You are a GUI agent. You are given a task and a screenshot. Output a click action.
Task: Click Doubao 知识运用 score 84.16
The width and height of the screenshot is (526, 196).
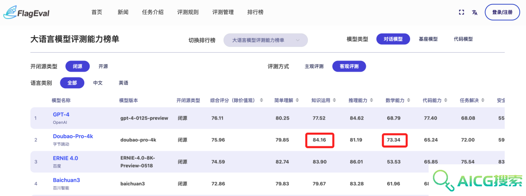319,140
